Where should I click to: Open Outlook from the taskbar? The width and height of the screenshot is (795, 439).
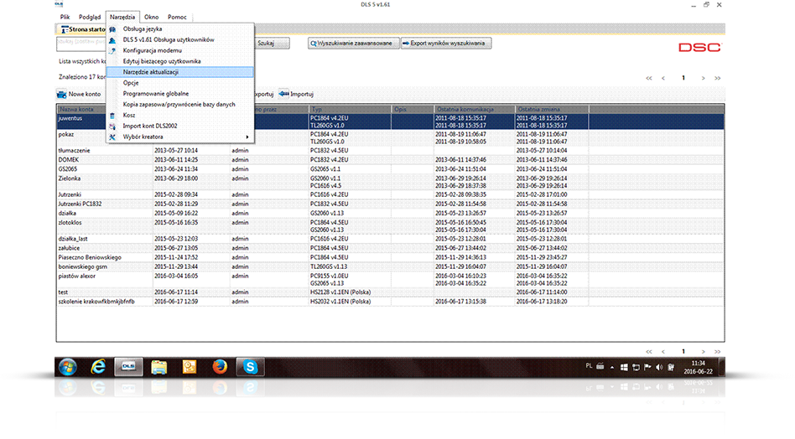(x=190, y=367)
